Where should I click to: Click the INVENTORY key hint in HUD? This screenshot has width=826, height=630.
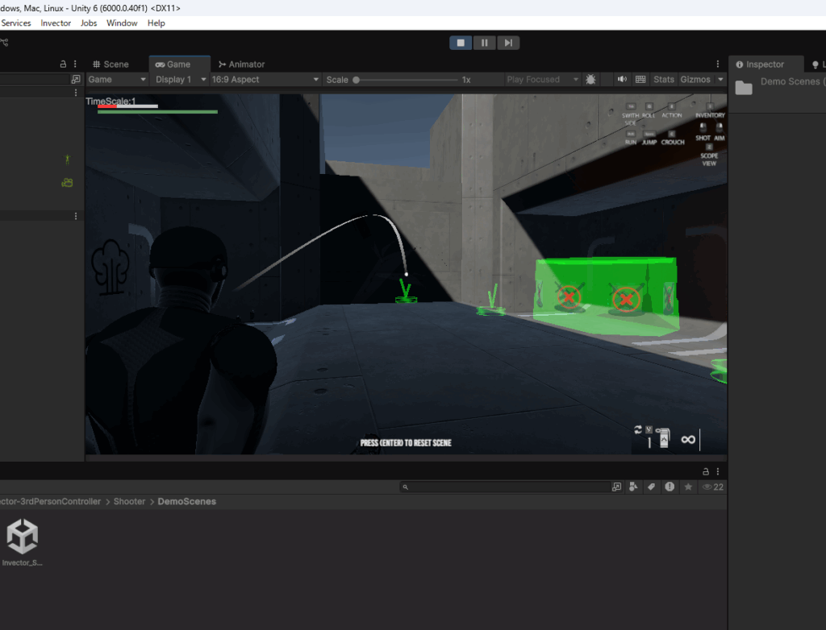click(x=710, y=111)
